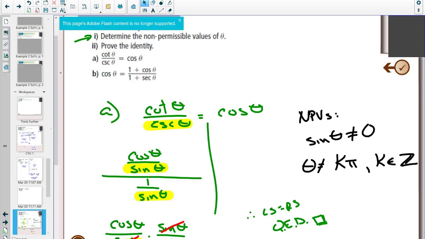Open the menu arrow on Example 3 Sol'n p. 2 thumbnail

pyautogui.click(x=41, y=63)
